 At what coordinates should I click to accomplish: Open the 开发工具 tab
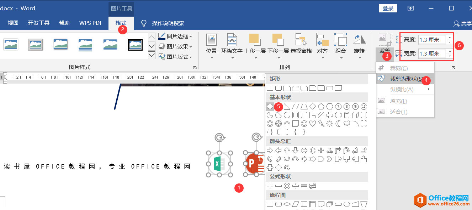pos(39,23)
